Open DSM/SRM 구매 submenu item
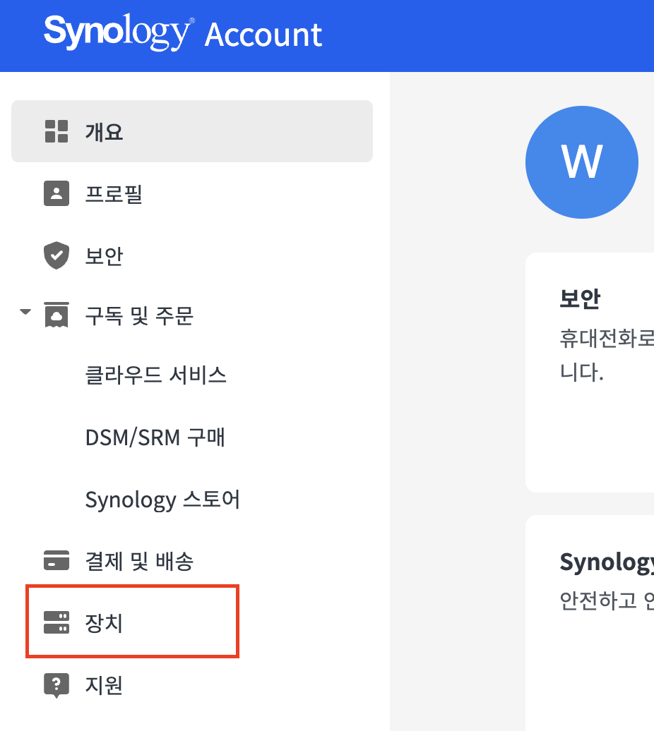654x731 pixels. tap(155, 437)
